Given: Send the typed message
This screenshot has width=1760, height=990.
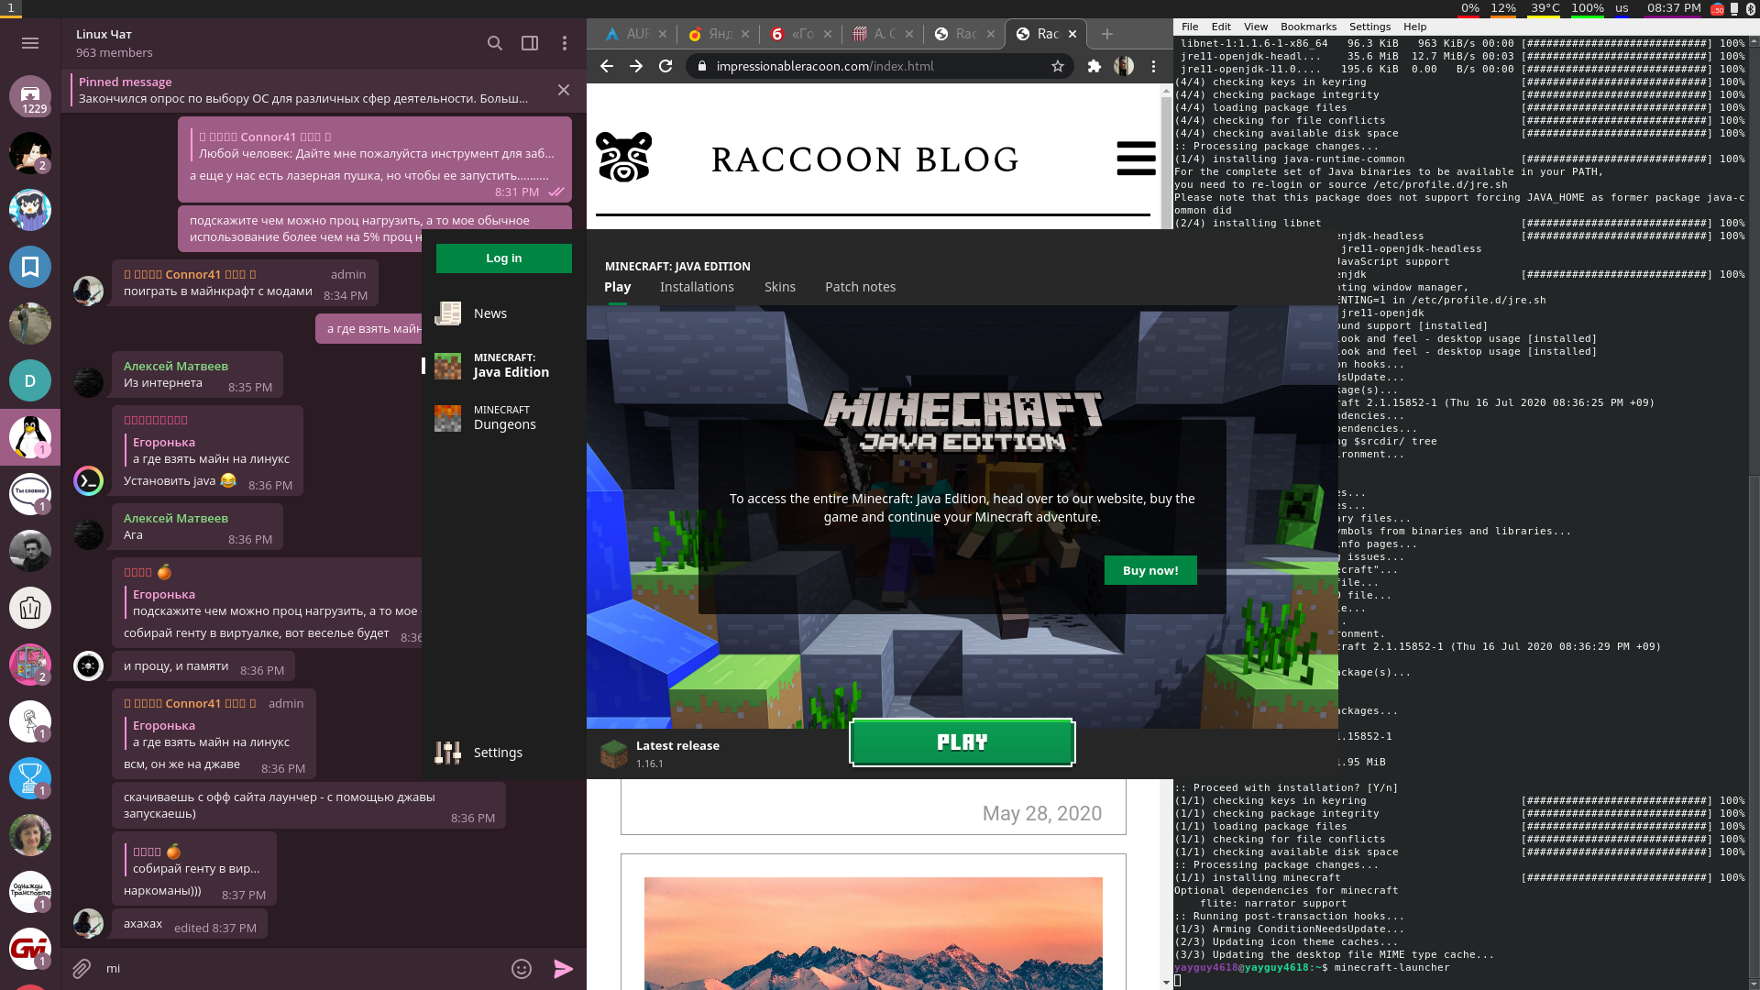Looking at the screenshot, I should pyautogui.click(x=563, y=969).
